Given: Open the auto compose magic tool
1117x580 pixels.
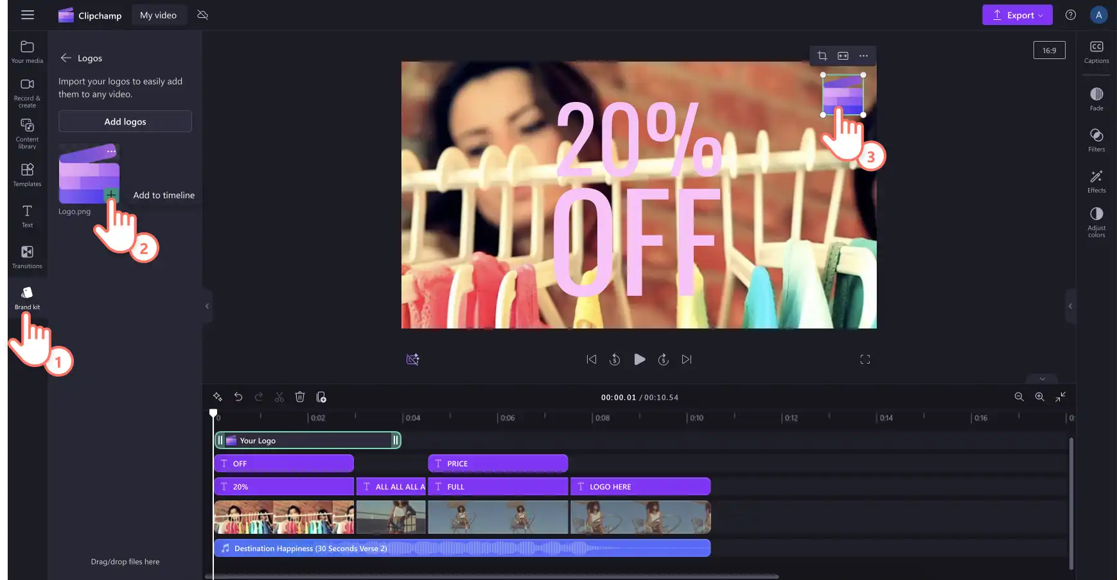Looking at the screenshot, I should pos(218,397).
